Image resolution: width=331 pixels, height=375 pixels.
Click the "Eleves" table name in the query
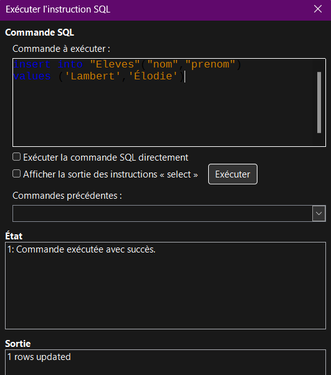(115, 64)
